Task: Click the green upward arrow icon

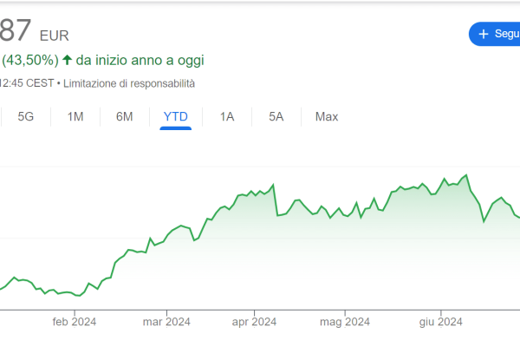Action: point(67,61)
